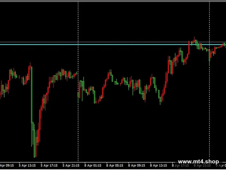Viewport: 226px width, 170px height.
Task: Click the 5 Apr 17:15 time label
Action: click(49, 165)
